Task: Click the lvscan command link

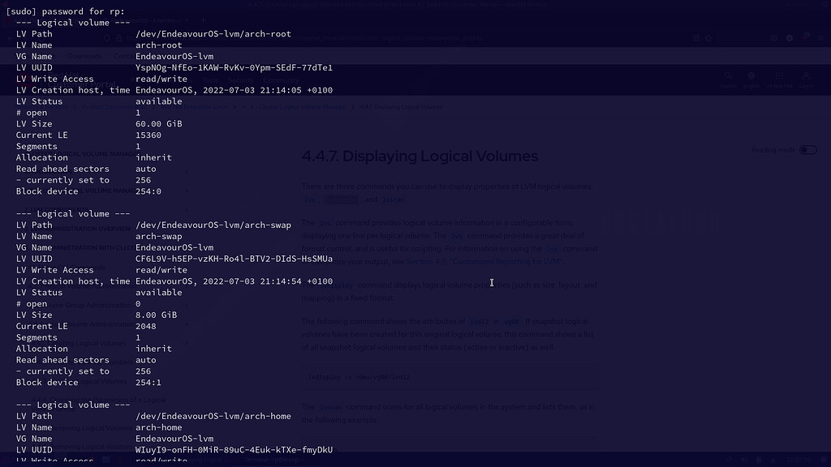Action: pyautogui.click(x=393, y=199)
